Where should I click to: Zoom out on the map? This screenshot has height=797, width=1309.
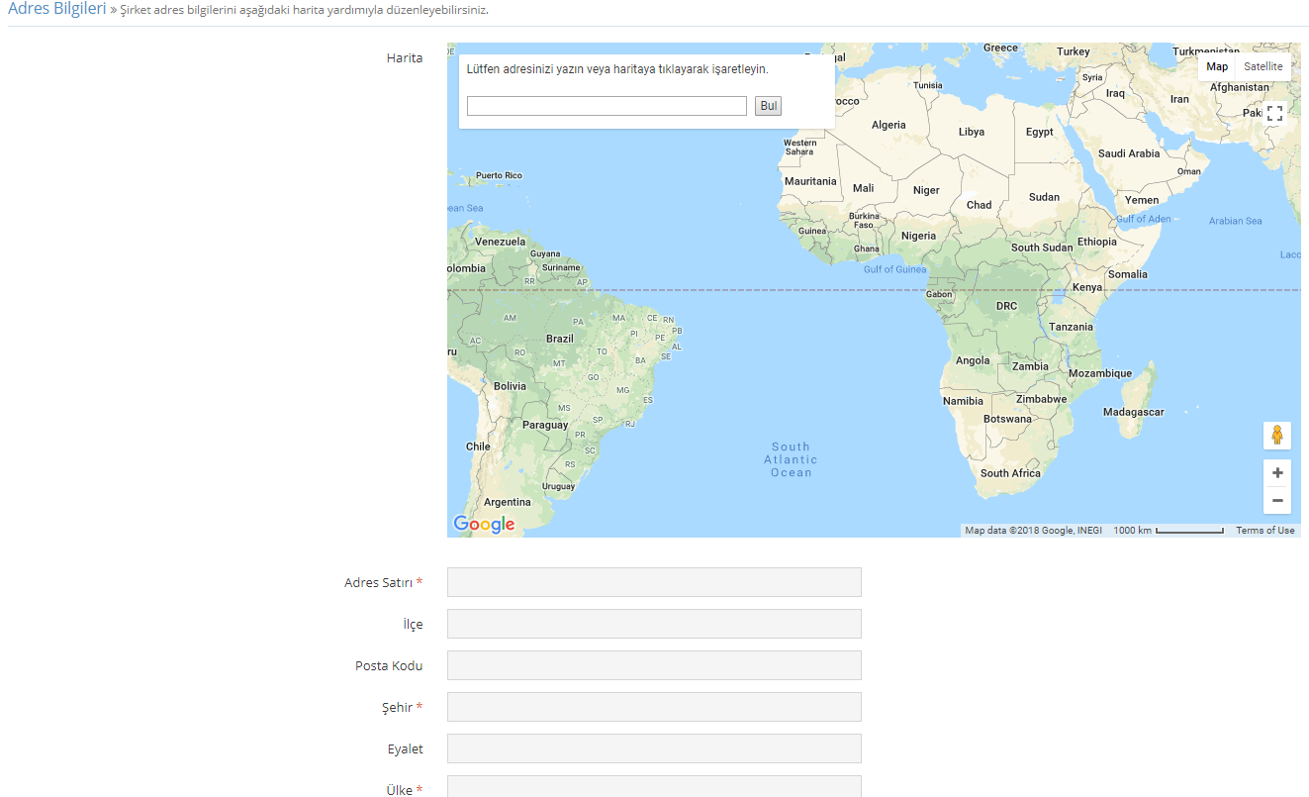[x=1277, y=501]
